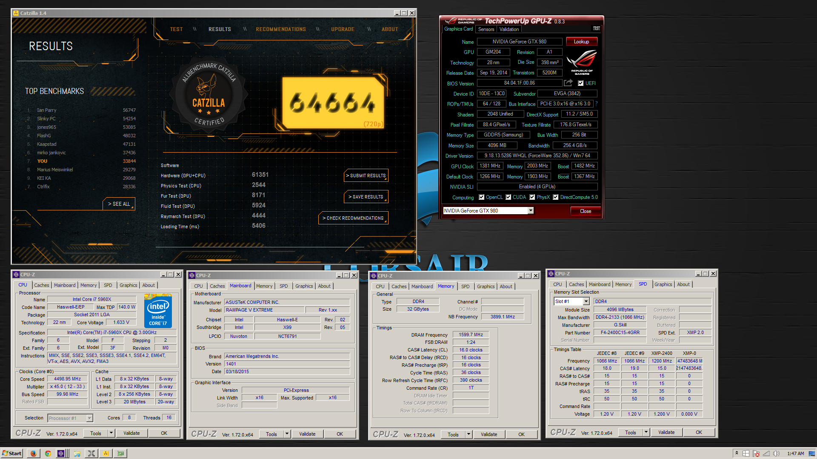Click the yellow taskbar application icon

pyautogui.click(x=106, y=453)
